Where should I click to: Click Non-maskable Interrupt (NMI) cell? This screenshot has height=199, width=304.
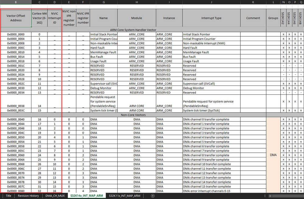[x=211, y=43]
